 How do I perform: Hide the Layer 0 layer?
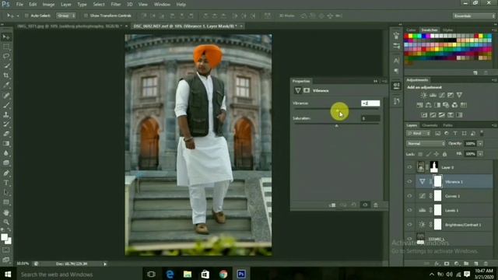coord(409,167)
